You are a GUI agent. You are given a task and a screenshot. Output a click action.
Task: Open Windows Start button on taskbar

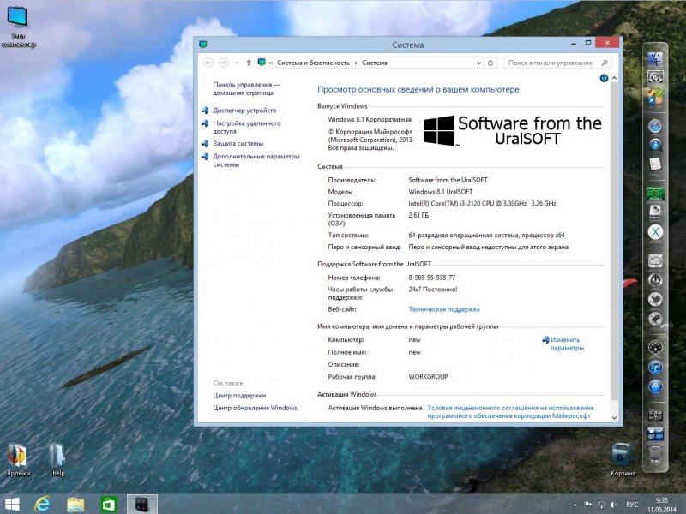coord(12,505)
